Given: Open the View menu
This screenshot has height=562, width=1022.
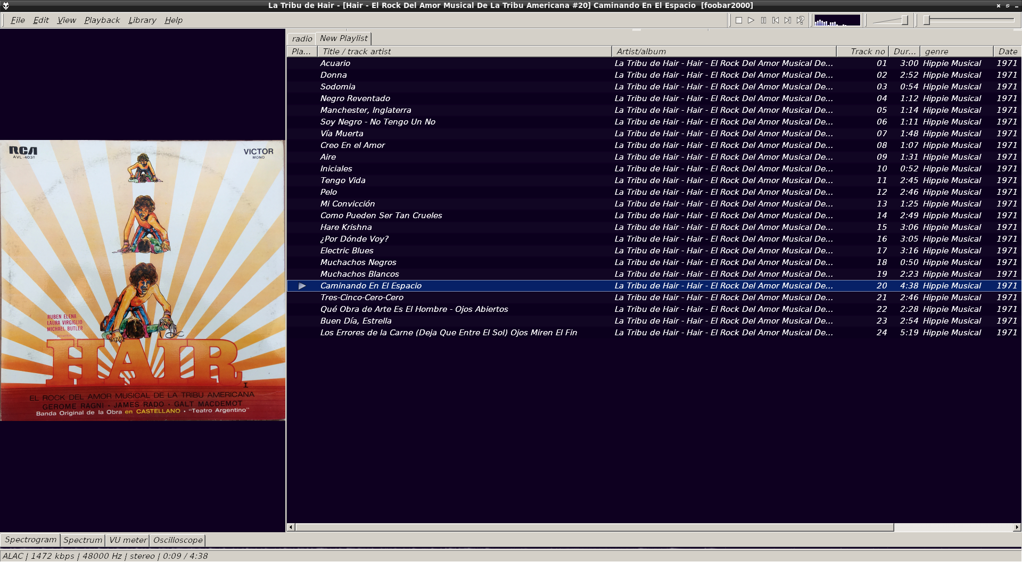Looking at the screenshot, I should point(67,20).
